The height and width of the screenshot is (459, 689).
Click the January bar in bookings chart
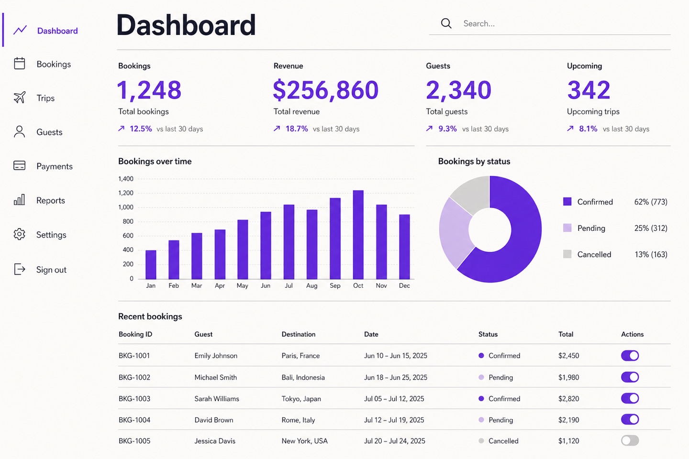click(x=151, y=264)
